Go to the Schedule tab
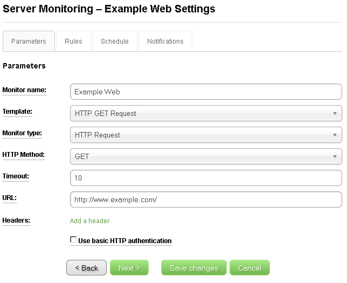Viewport: 347px width, 283px height. pos(115,42)
